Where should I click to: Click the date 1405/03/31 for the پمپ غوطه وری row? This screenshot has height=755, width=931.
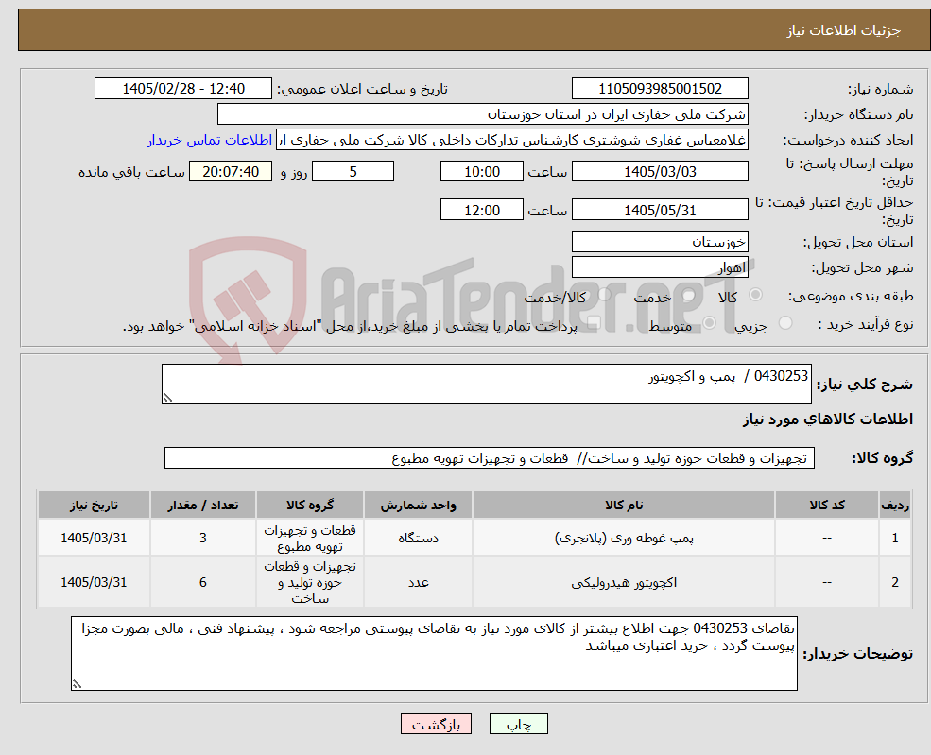click(94, 538)
